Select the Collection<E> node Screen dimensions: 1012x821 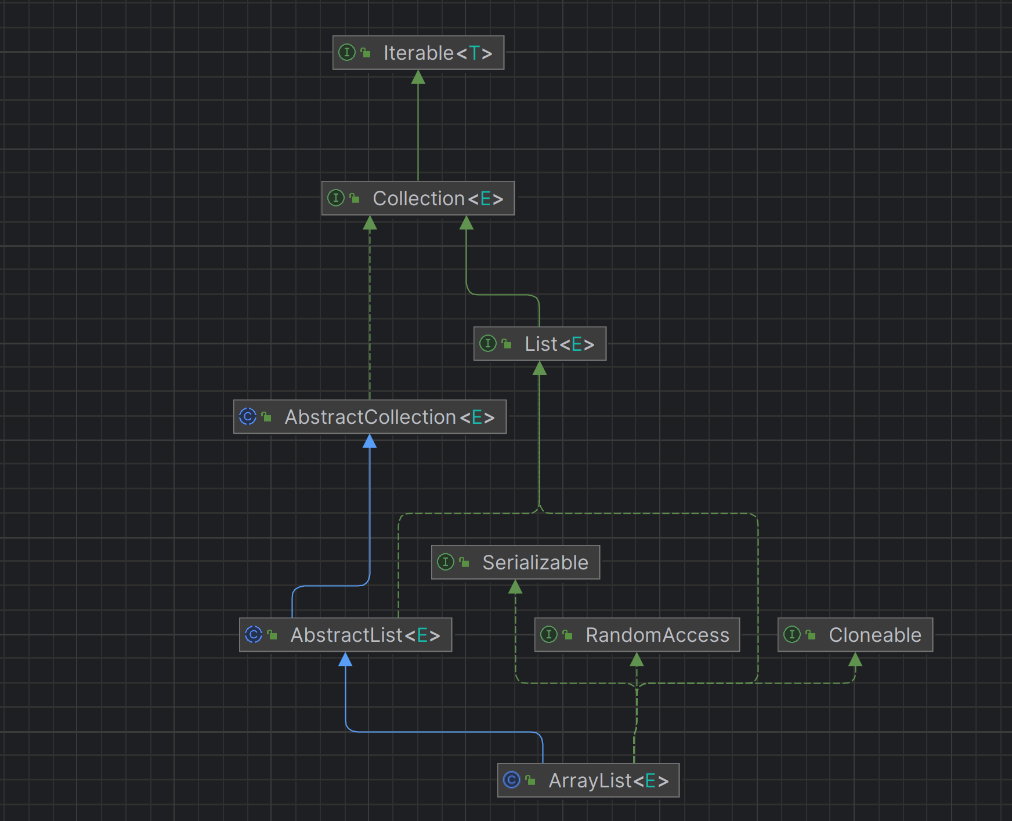tap(418, 198)
